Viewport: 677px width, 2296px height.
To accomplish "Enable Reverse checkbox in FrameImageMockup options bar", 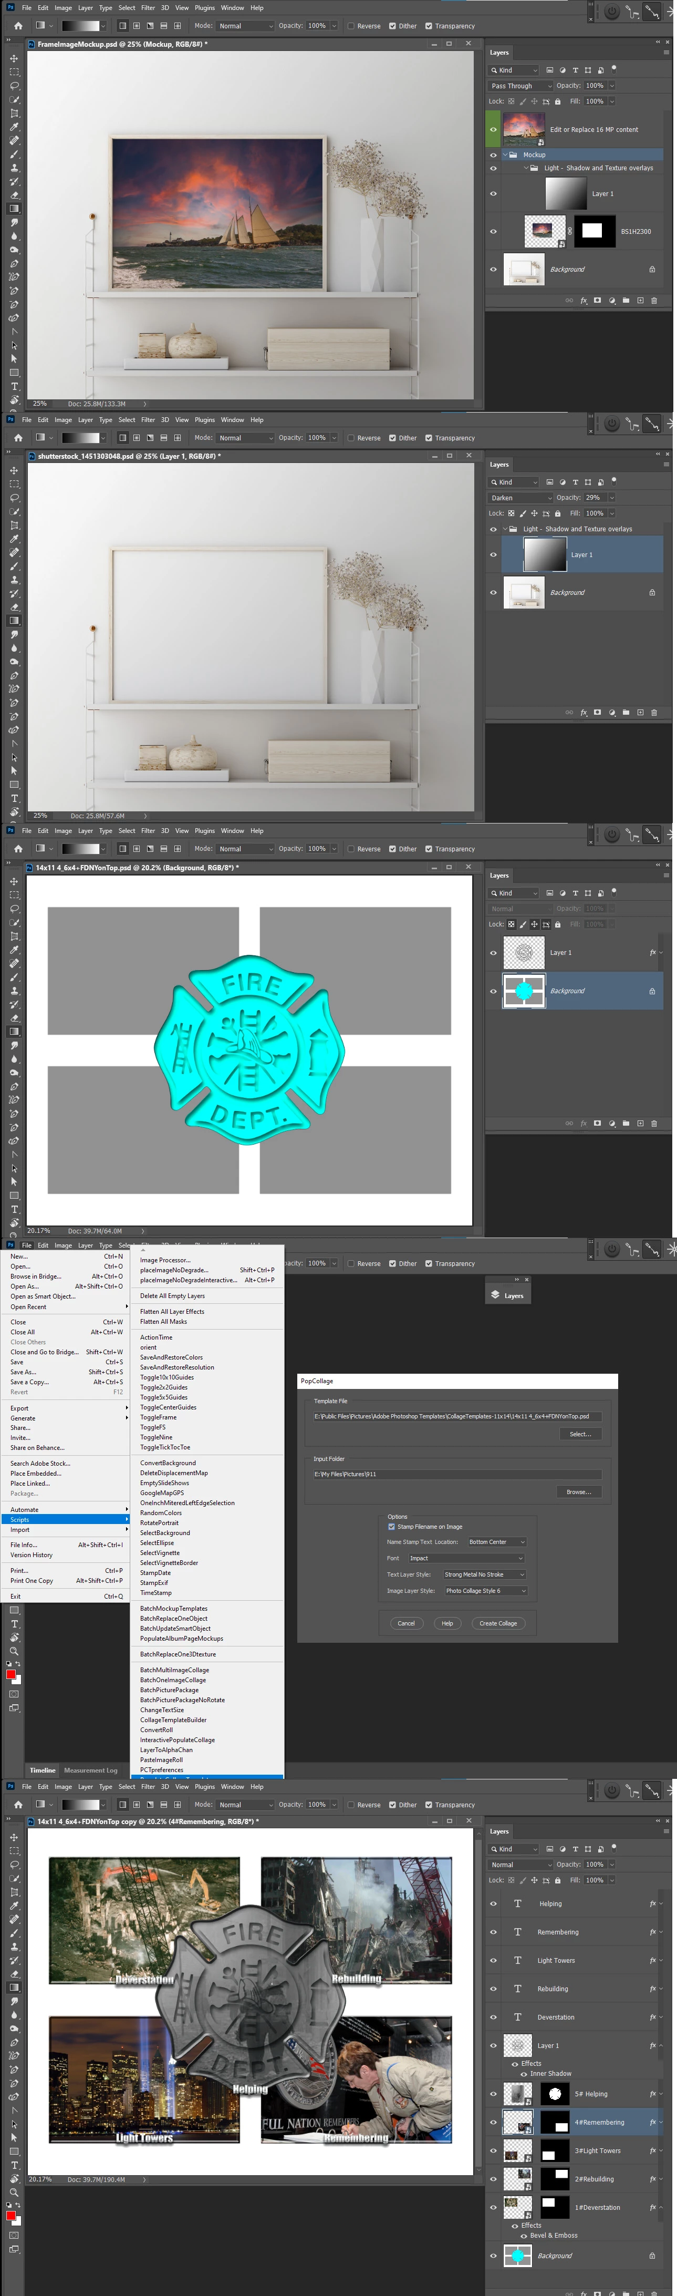I will click(351, 26).
